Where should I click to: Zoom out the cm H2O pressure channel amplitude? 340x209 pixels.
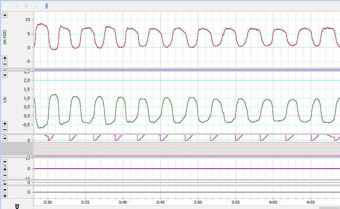coord(5,64)
